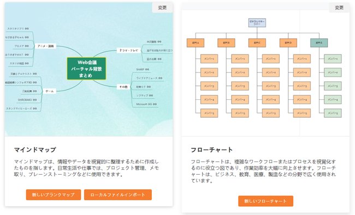This screenshot has width=355, height=215.
Task: Click the ドラマ・テレビ branch node
Action: point(128,50)
